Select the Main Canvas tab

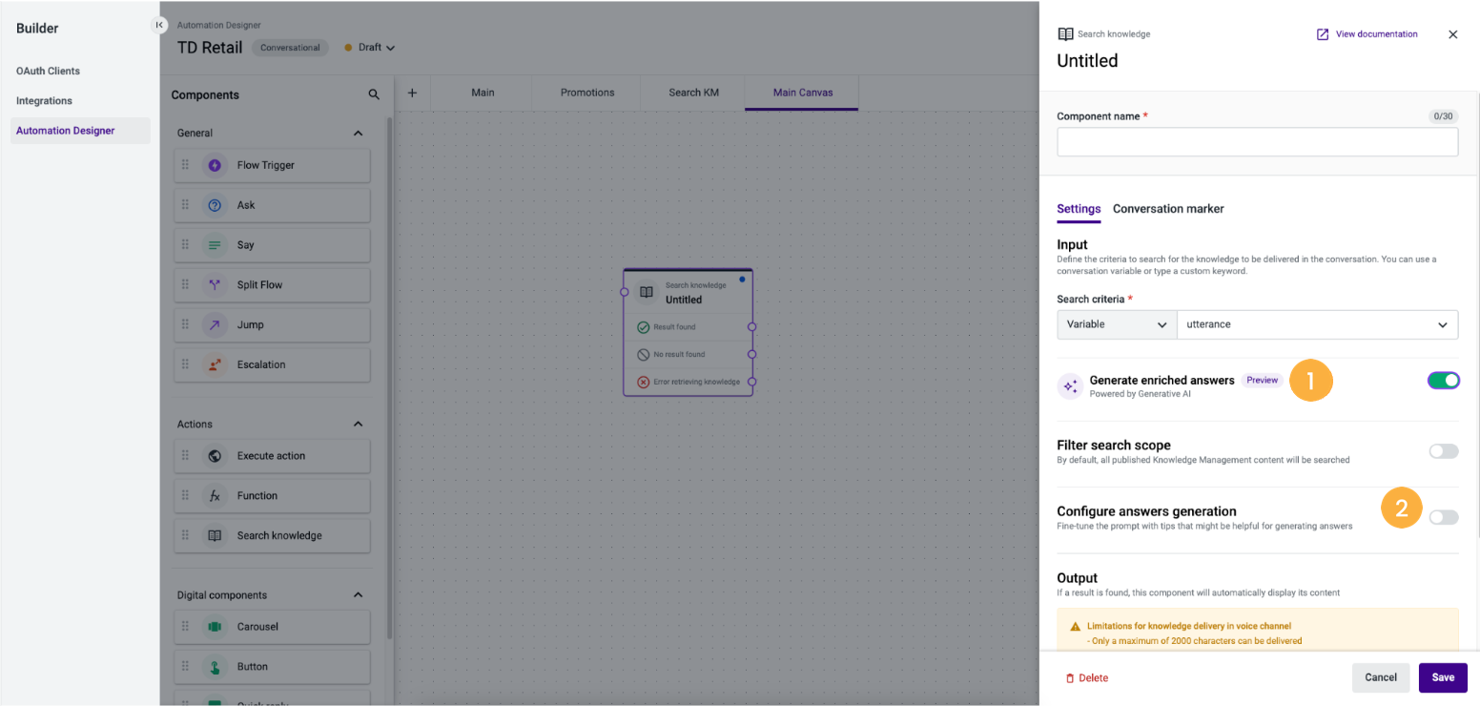(x=802, y=93)
